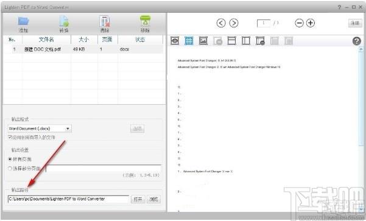
Task: Zoom in the preview with plus icon
Action: pyautogui.click(x=311, y=23)
